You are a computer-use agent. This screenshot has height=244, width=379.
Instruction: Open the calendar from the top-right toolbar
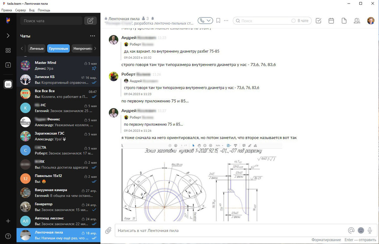click(x=331, y=20)
